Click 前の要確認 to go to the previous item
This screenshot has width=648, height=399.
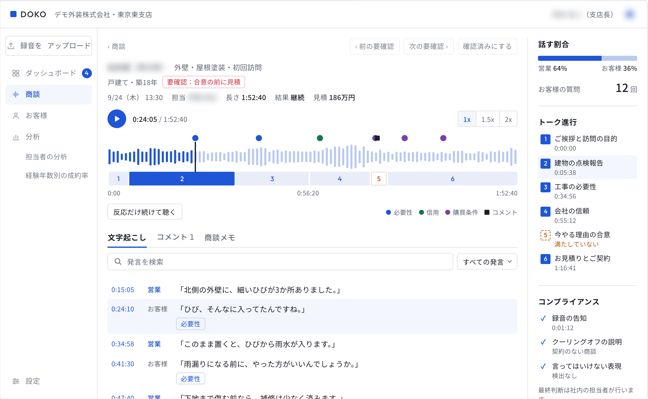coord(374,46)
